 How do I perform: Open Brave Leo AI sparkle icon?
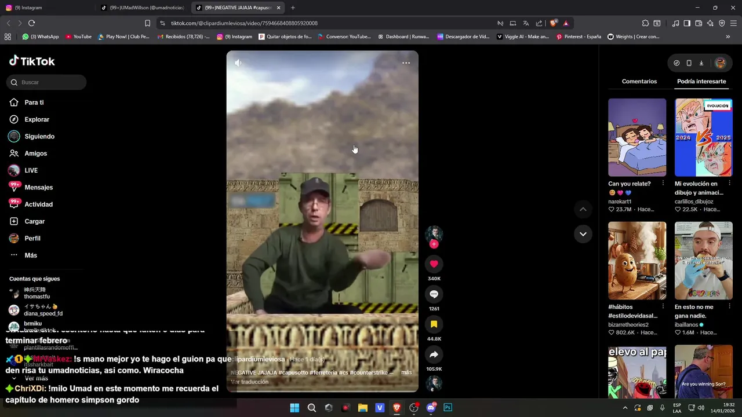[710, 23]
